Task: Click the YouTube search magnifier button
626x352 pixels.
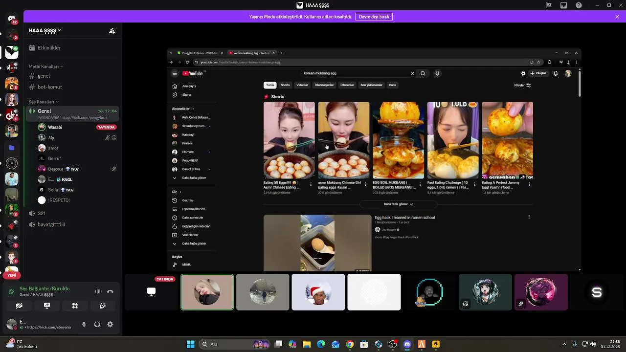Action: click(423, 73)
